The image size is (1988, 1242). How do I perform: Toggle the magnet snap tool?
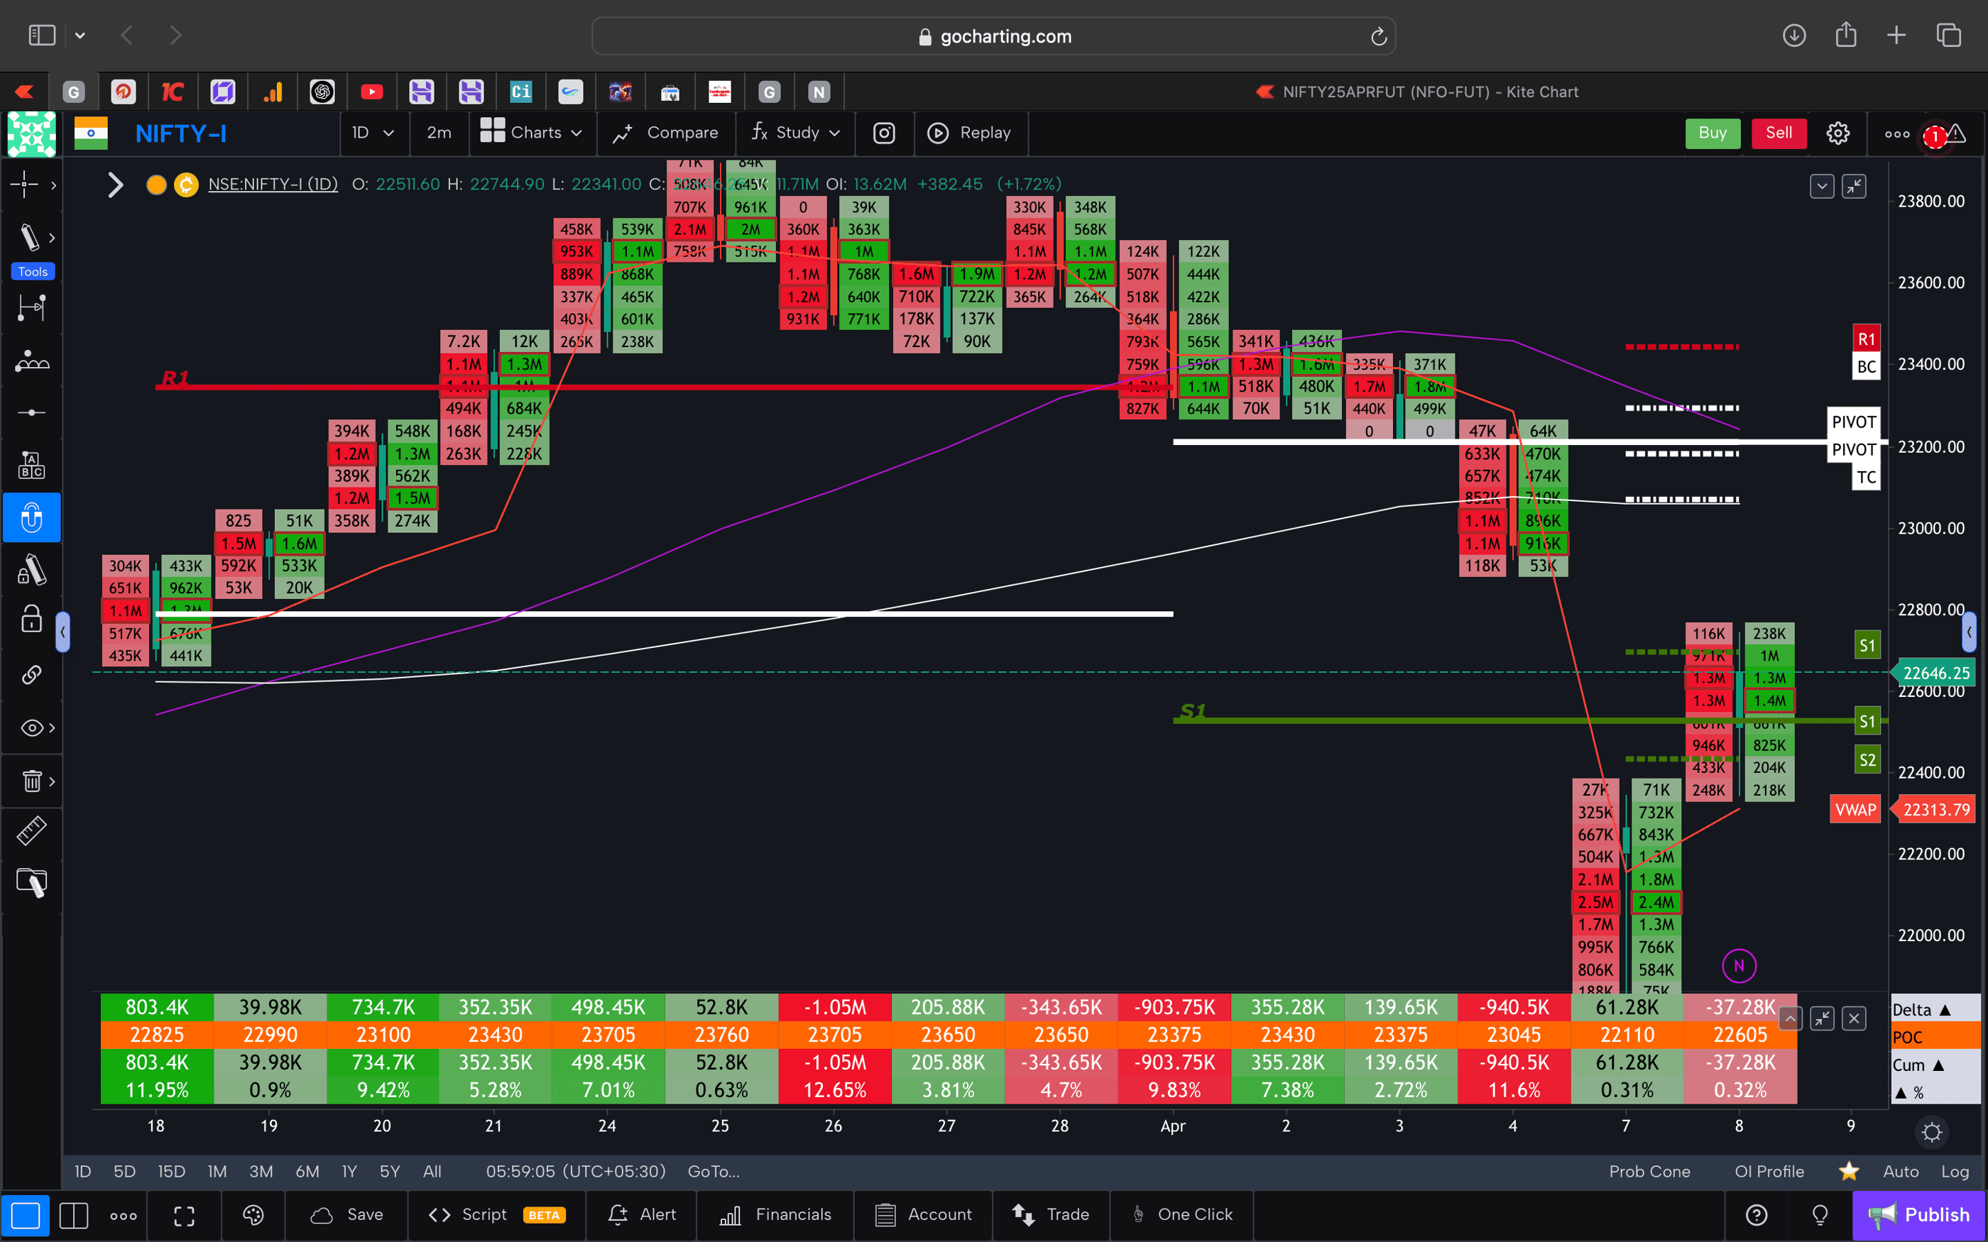(31, 517)
